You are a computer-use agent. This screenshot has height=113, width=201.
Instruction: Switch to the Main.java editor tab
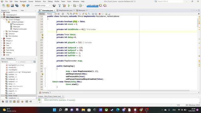point(82,10)
